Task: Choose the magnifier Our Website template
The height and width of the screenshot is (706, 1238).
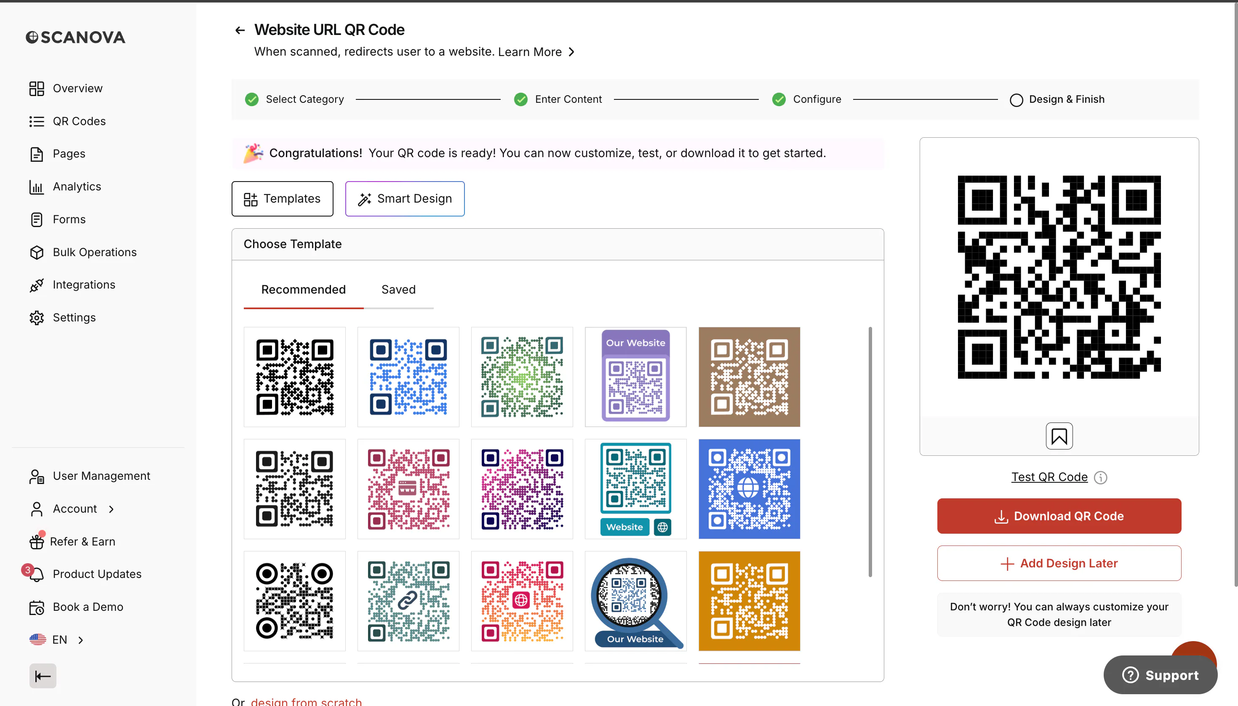Action: (635, 601)
